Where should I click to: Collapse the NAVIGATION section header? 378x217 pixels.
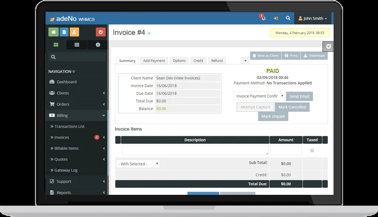(62, 71)
